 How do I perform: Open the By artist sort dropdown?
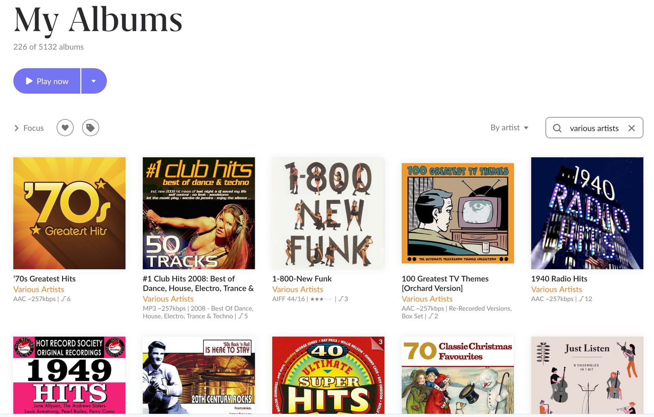(509, 127)
